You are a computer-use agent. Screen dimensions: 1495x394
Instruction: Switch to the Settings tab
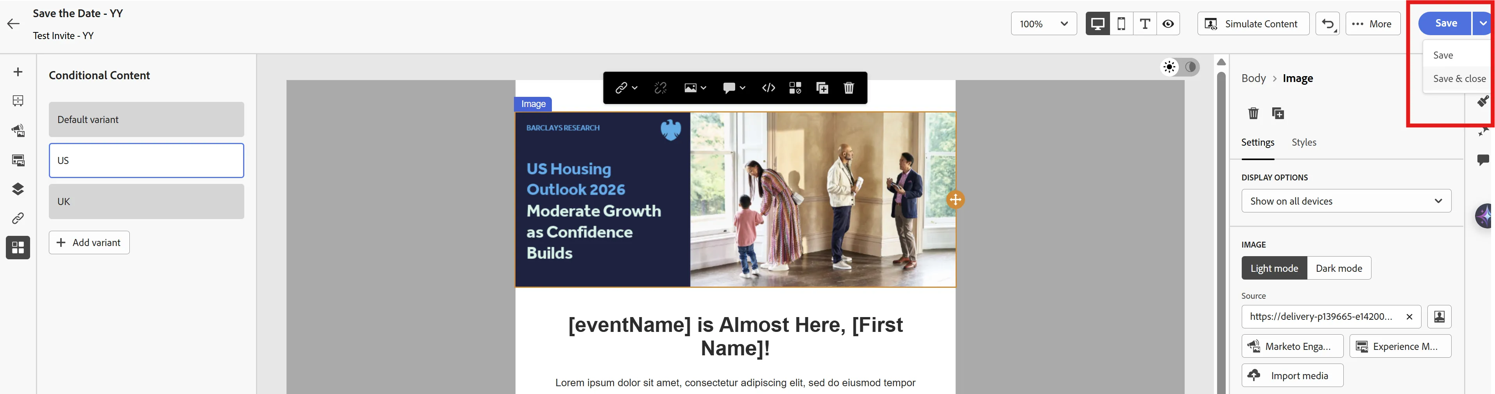(x=1258, y=143)
